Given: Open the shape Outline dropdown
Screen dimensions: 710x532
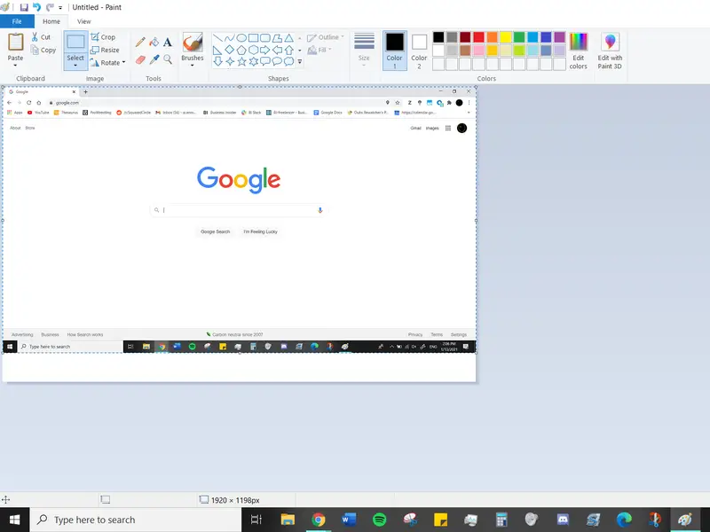Looking at the screenshot, I should click(326, 37).
